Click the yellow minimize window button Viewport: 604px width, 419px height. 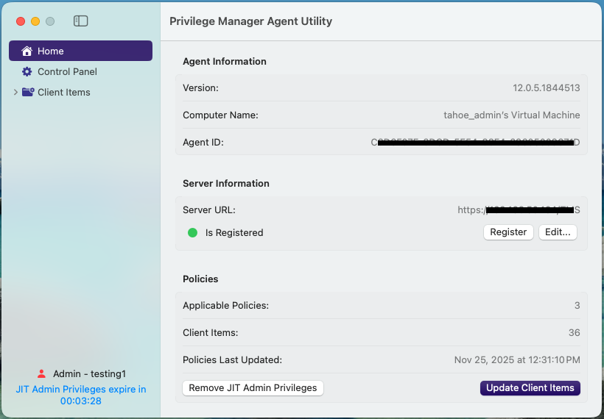[x=35, y=21]
